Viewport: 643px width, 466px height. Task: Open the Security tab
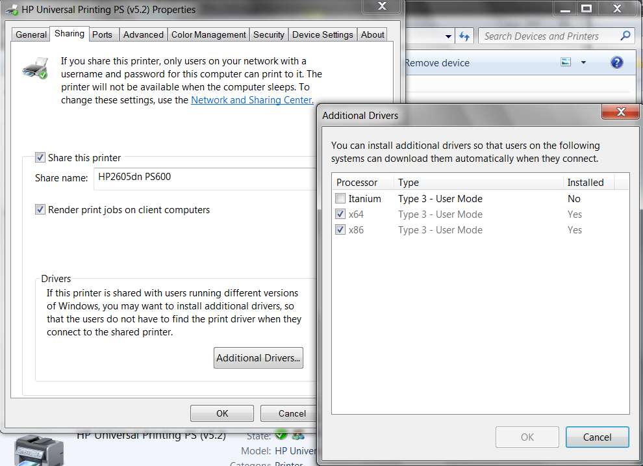click(269, 35)
